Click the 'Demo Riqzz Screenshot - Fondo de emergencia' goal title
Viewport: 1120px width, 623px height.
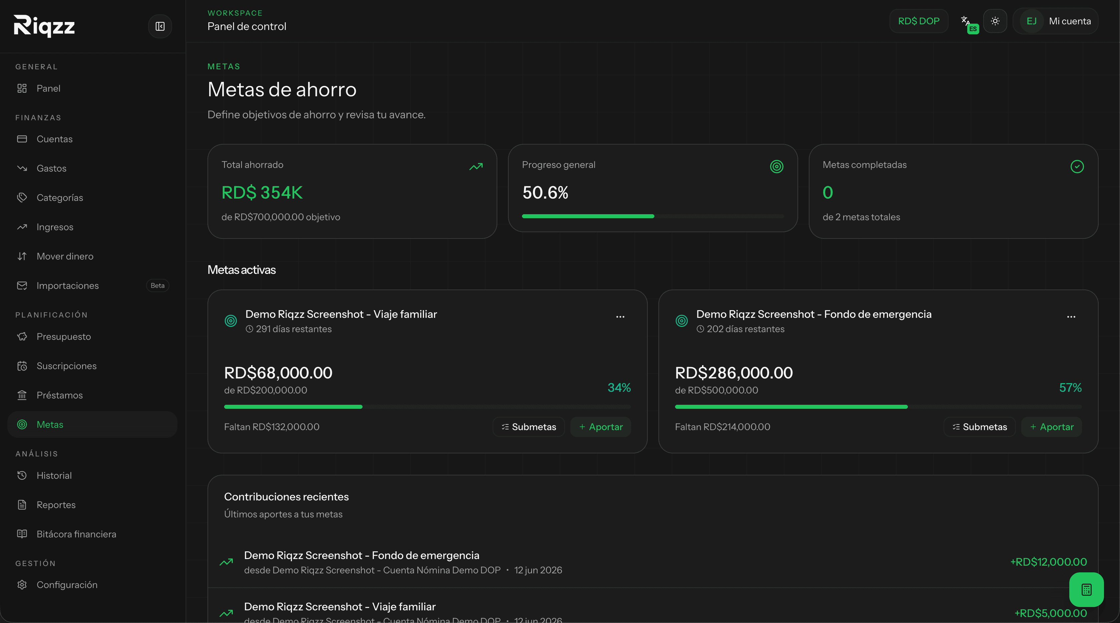point(814,314)
